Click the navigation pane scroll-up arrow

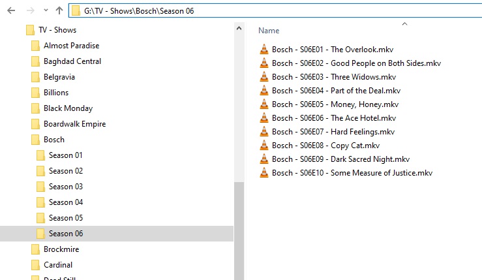(x=239, y=28)
